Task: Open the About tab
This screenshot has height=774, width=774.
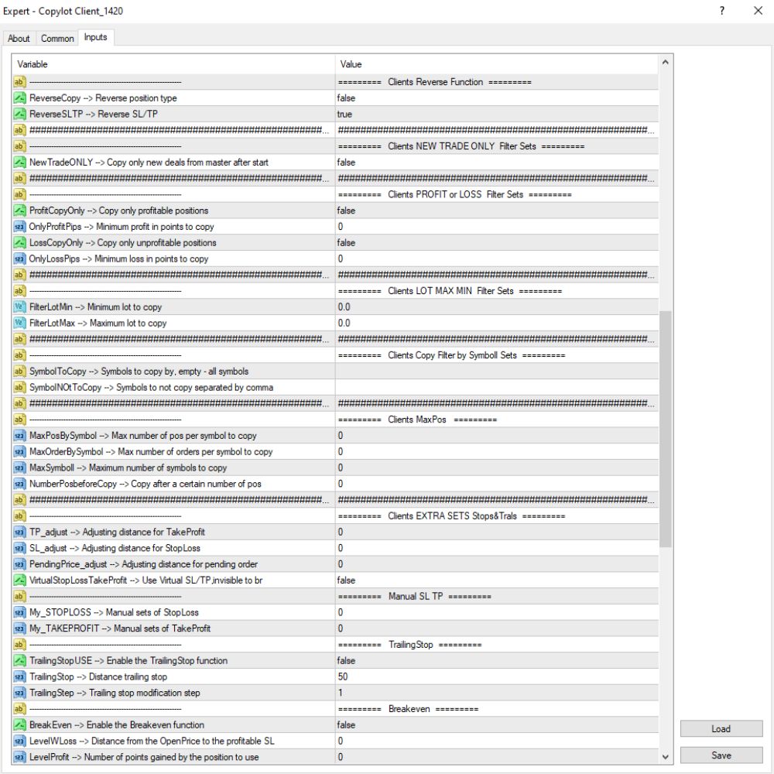Action: pos(19,39)
